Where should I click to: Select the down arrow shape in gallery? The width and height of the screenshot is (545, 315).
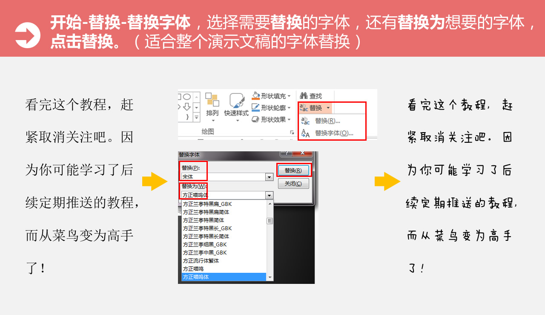tap(186, 106)
